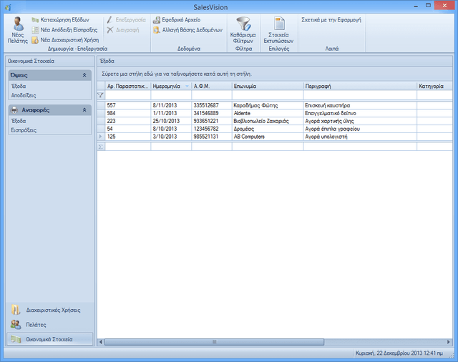Start Νέα Διαχειριστική Χρήση
Screen dimensions: 458x362
65,40
